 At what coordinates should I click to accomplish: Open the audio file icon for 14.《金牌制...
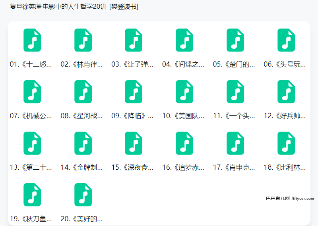pyautogui.click(x=83, y=143)
